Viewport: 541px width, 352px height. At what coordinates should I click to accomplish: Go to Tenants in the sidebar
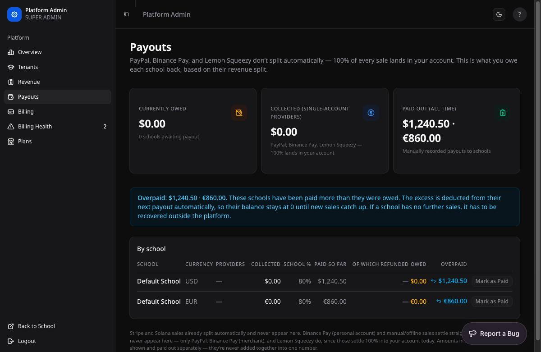click(57, 67)
